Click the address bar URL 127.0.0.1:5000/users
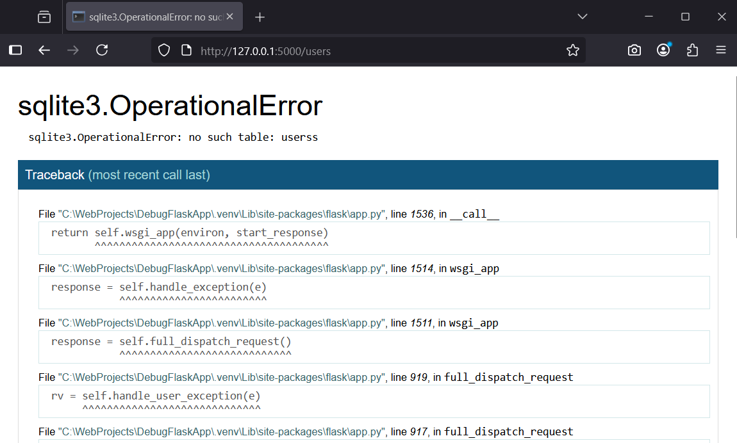The height and width of the screenshot is (443, 737). click(x=266, y=51)
